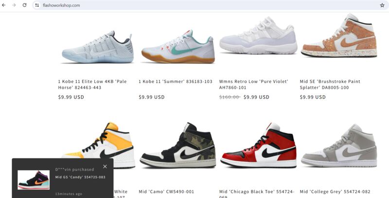389x198 pixels.
Task: Click the browser back arrow
Action: [x=4, y=5]
